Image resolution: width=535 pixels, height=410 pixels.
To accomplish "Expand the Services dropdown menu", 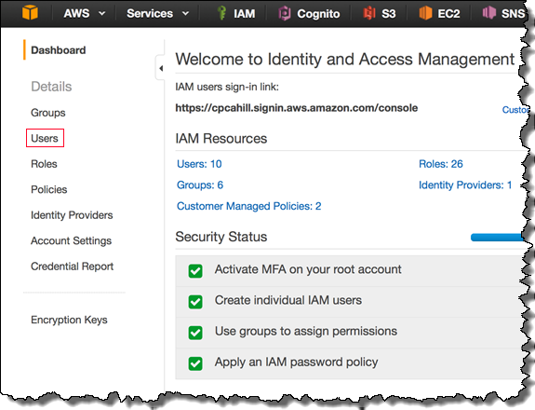I will (x=157, y=13).
